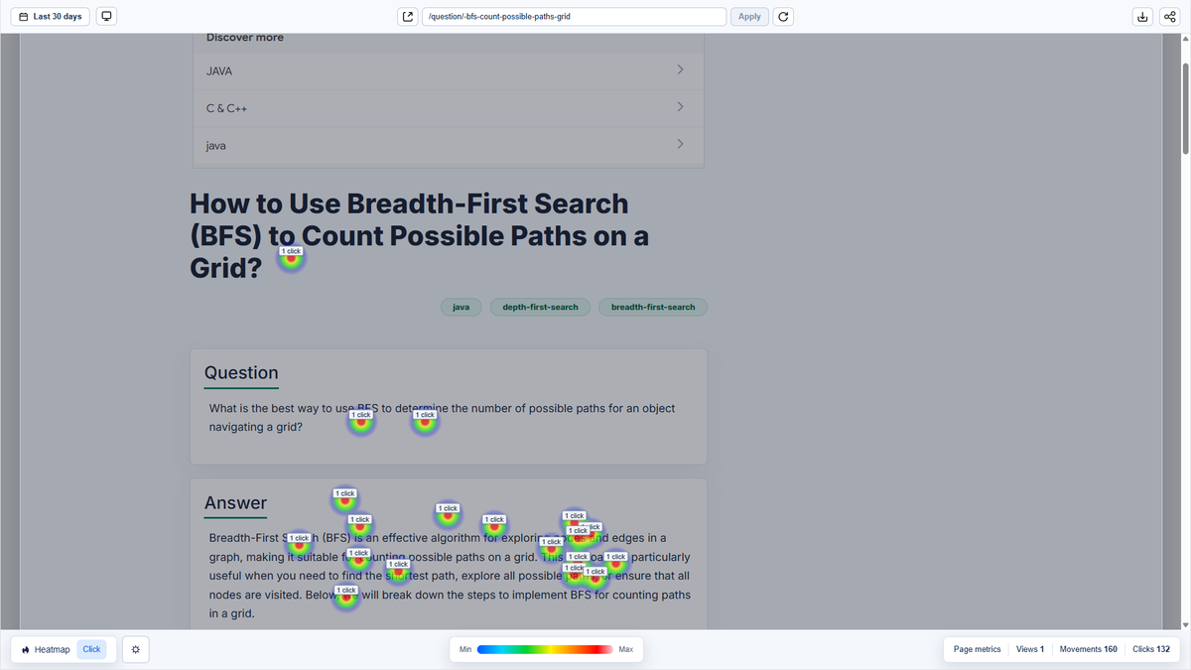Open the C & C++ discover more entry

point(448,108)
